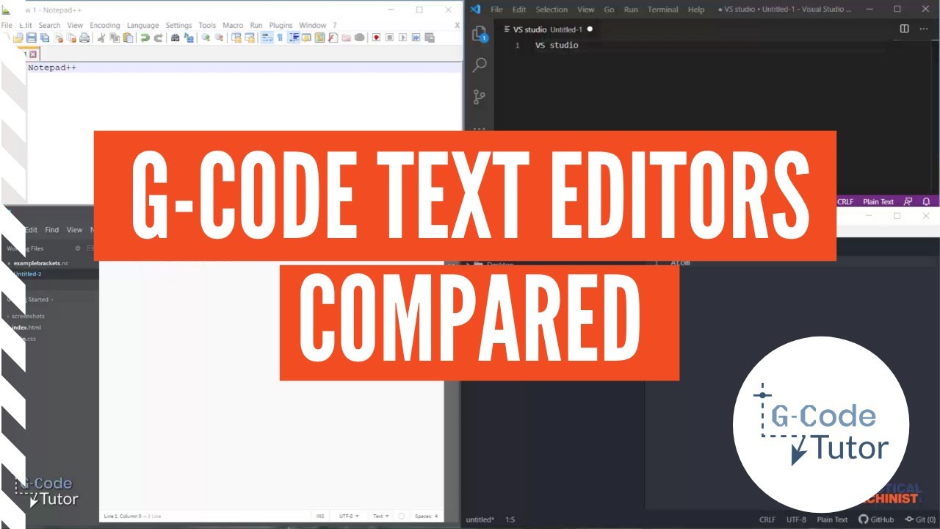Open the Language menu in Notepad++
The height and width of the screenshot is (529, 940).
click(x=142, y=25)
